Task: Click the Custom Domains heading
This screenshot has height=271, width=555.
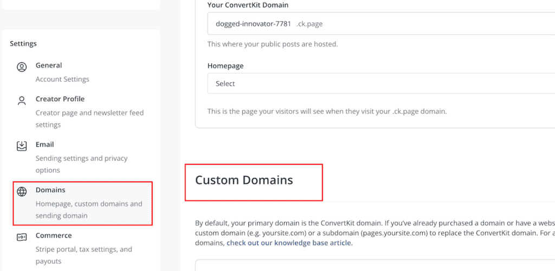Action: tap(244, 180)
